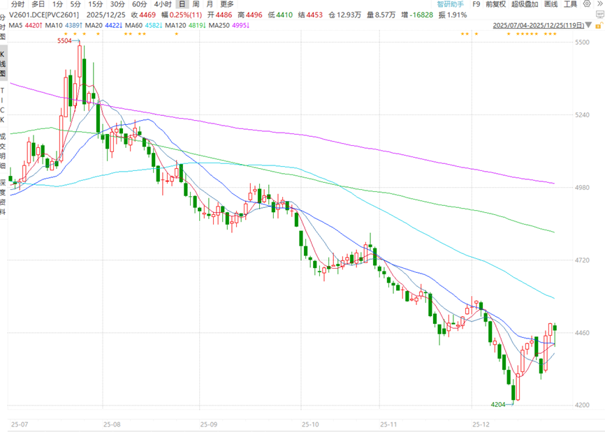
Task: Click the 5504 high price marker
Action: point(64,41)
